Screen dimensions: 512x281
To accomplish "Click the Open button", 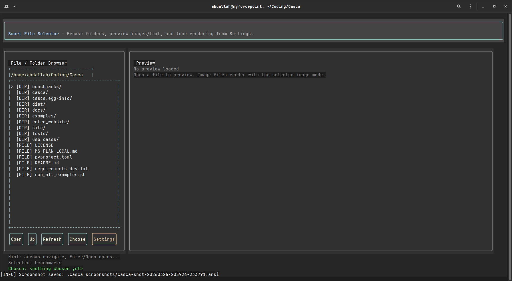I will click(x=16, y=239).
